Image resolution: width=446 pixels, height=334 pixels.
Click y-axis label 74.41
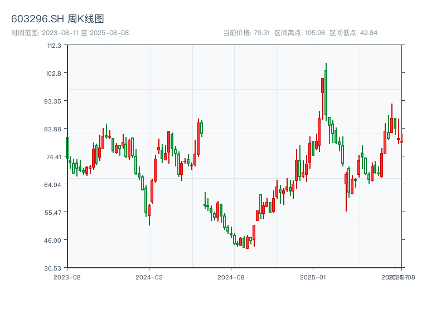(54, 157)
